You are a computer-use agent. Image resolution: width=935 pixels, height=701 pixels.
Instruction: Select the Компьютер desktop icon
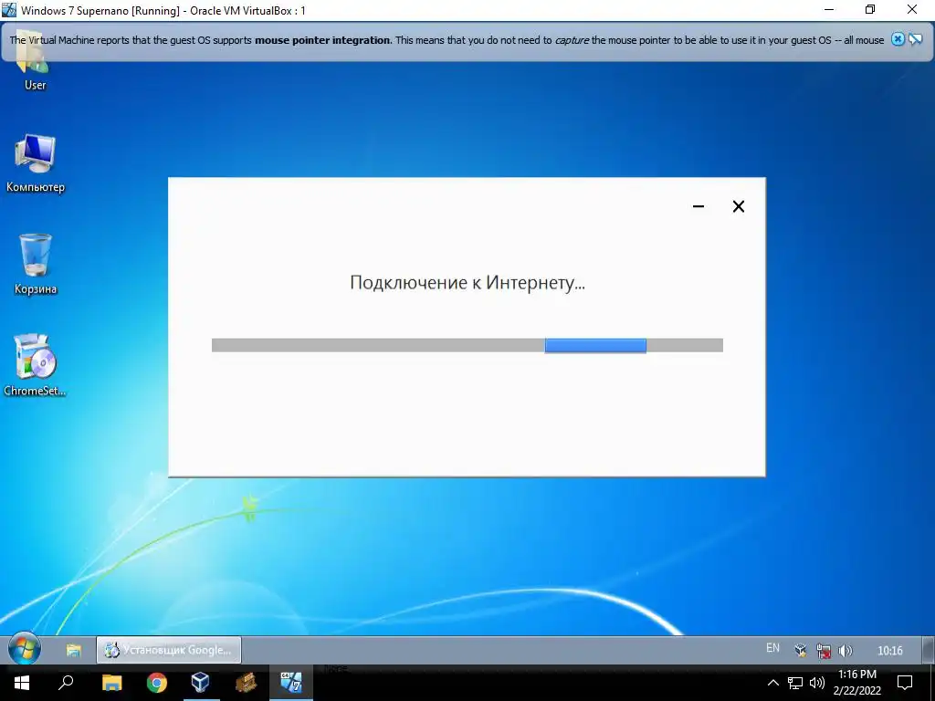(36, 162)
